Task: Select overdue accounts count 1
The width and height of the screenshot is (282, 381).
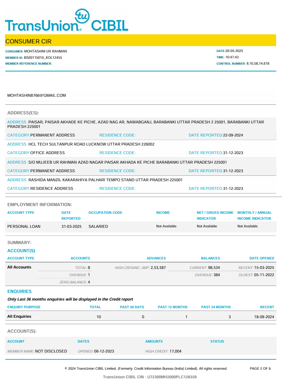Action: (x=89, y=275)
